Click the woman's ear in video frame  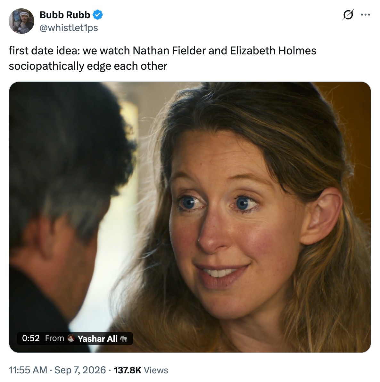(x=321, y=216)
